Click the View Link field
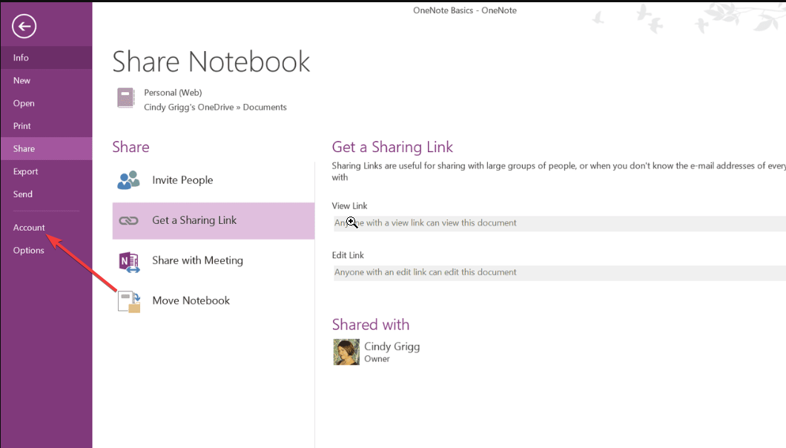 pyautogui.click(x=559, y=223)
